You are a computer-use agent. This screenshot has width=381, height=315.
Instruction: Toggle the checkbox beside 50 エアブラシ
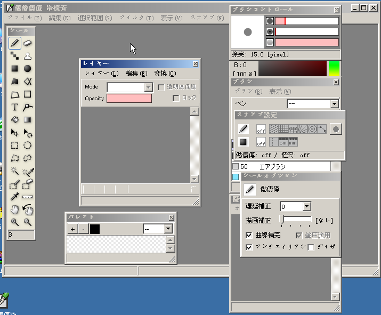(236, 166)
